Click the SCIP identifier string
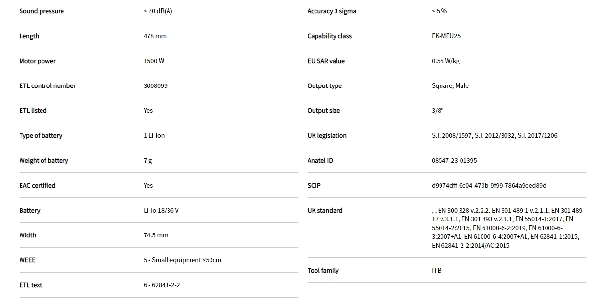 pyautogui.click(x=489, y=186)
